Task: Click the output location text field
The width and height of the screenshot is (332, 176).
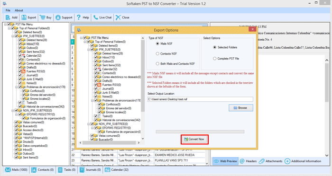Action: coord(200,99)
